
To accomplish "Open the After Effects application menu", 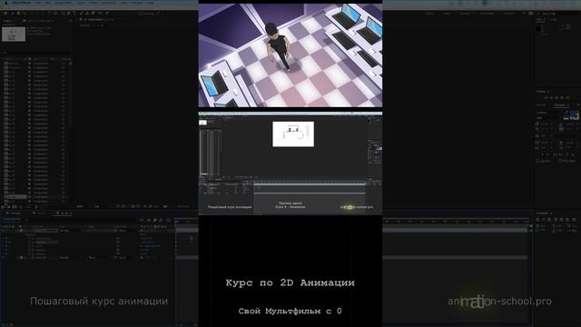I will [x=21, y=3].
